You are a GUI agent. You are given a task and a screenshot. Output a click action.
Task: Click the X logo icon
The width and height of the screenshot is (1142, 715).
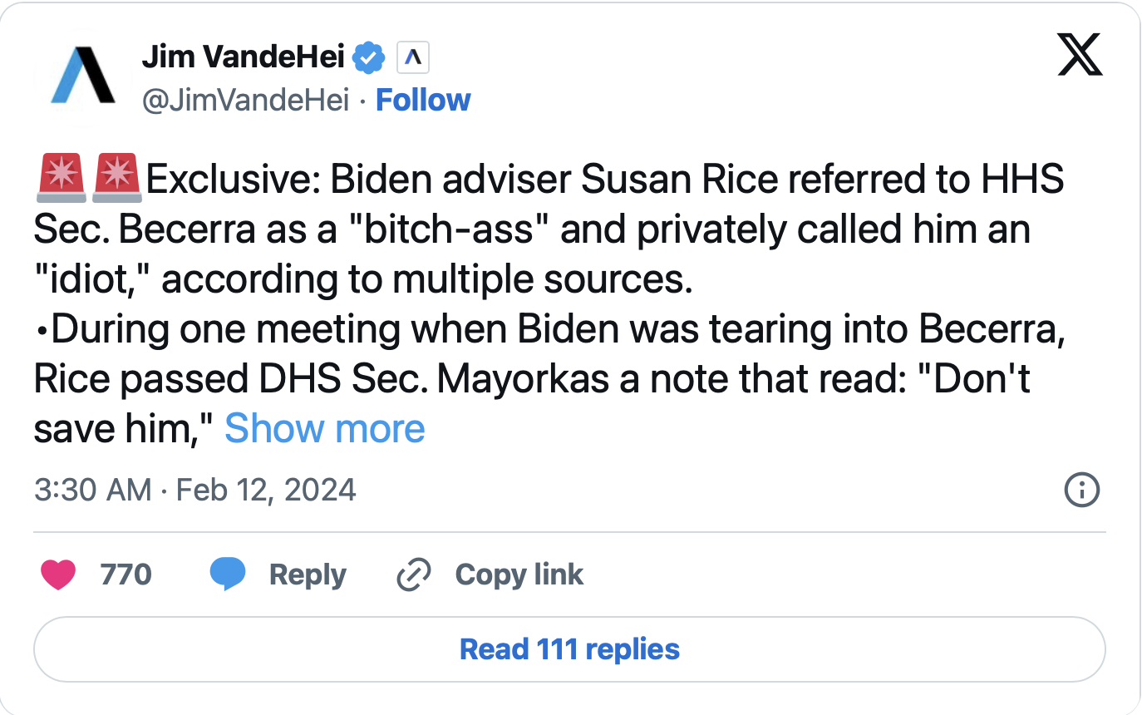click(1080, 57)
